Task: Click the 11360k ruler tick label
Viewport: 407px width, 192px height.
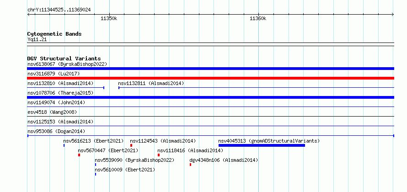Action: point(258,18)
